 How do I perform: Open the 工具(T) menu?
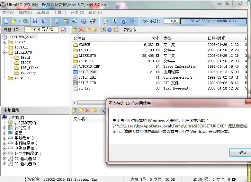coord(60,12)
